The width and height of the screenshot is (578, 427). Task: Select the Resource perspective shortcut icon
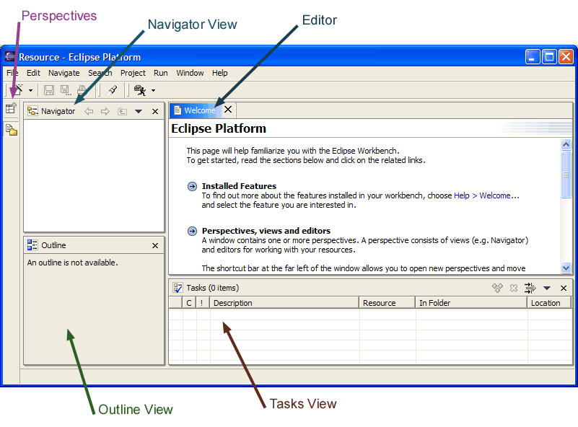11,130
